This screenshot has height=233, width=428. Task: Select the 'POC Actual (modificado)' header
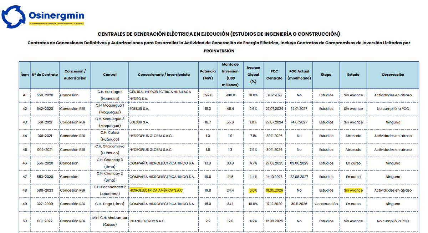[x=299, y=75]
